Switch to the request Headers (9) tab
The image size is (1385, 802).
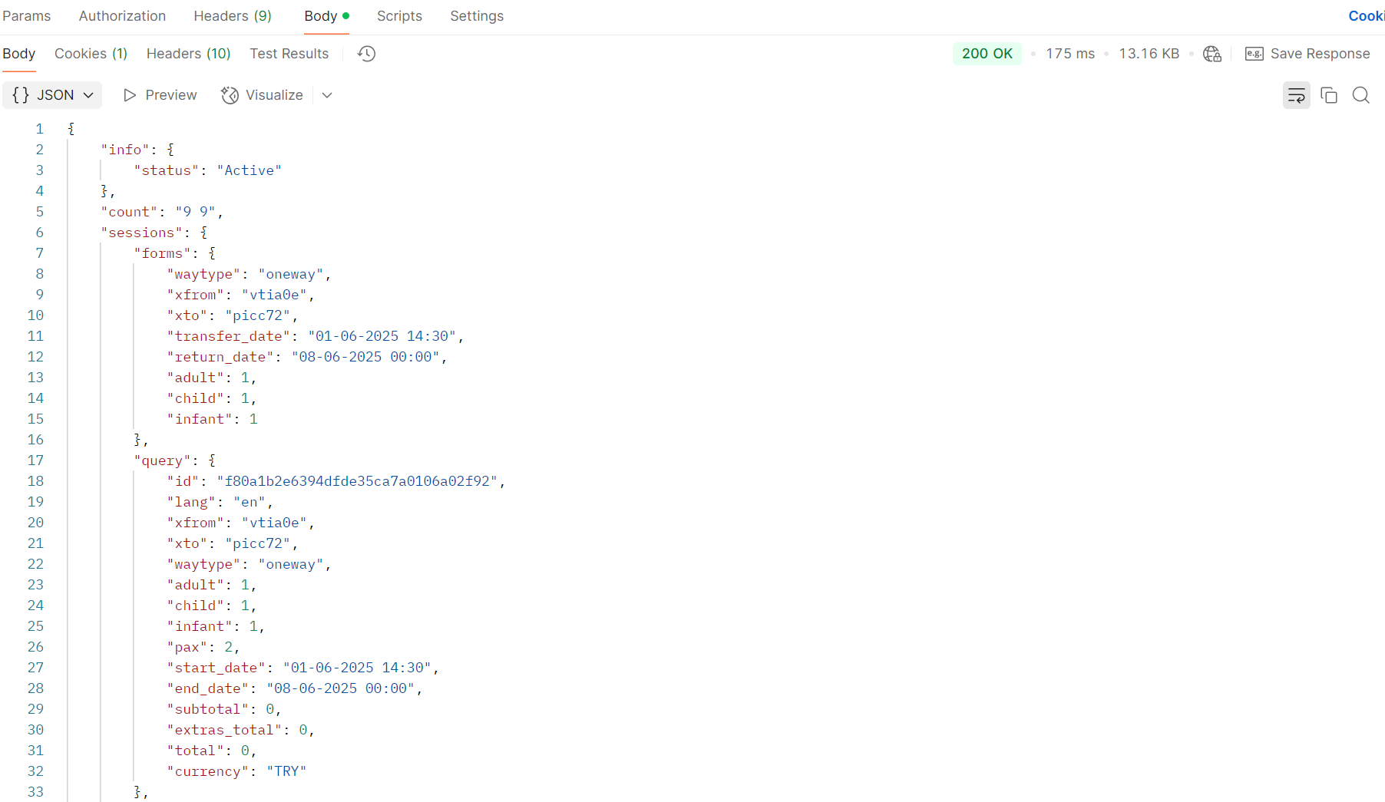(x=232, y=16)
